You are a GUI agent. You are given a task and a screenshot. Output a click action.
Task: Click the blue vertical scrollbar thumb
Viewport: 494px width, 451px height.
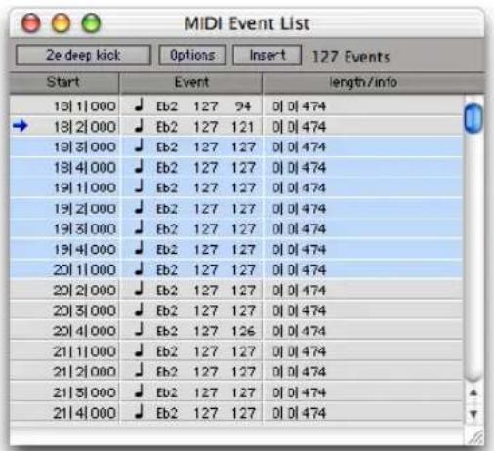click(x=473, y=118)
